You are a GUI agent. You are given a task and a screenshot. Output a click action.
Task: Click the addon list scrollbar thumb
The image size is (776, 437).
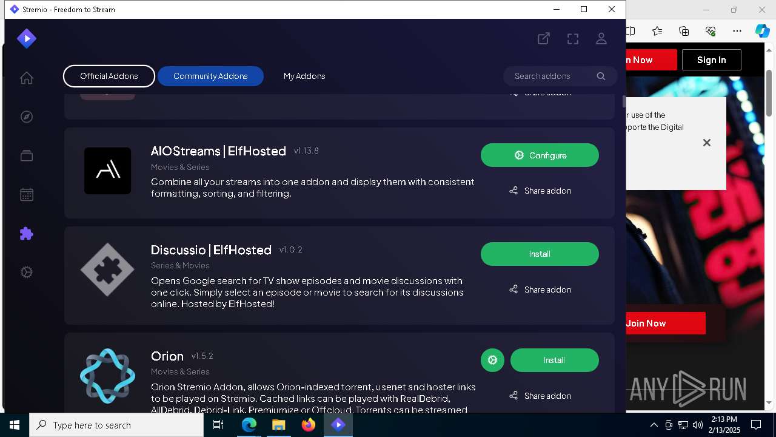pos(624,101)
